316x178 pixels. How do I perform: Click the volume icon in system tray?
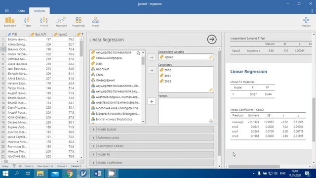276,174
